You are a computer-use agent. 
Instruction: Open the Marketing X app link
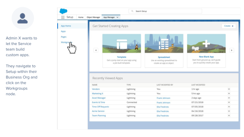coord(98,93)
